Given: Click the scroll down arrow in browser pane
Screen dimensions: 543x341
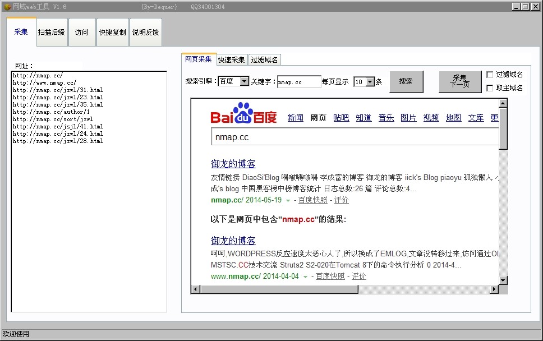Looking at the screenshot, I should click(x=503, y=280).
